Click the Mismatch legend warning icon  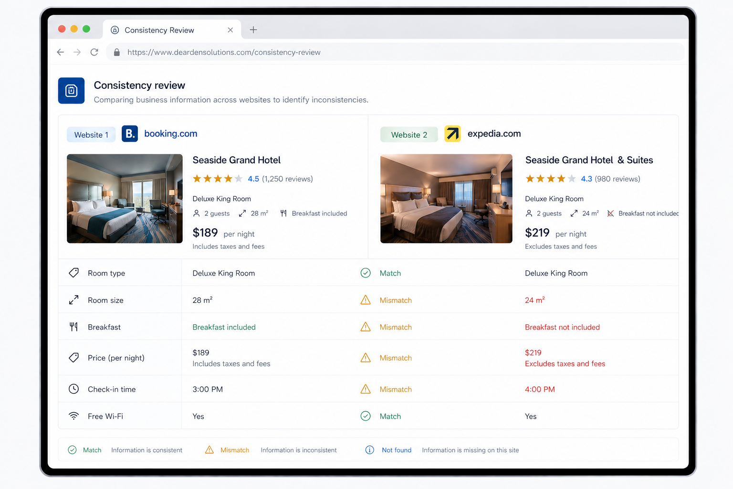tap(209, 450)
